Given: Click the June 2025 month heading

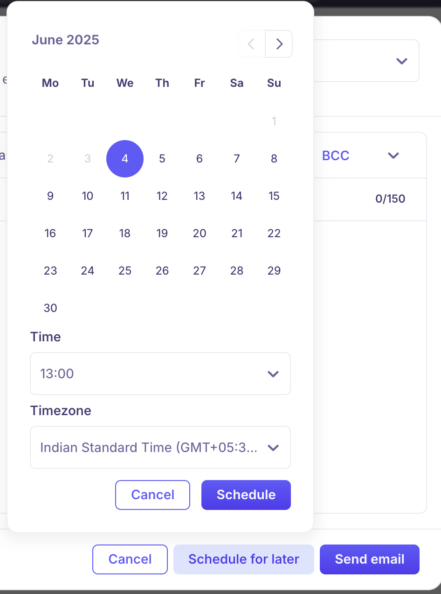Looking at the screenshot, I should coord(65,40).
